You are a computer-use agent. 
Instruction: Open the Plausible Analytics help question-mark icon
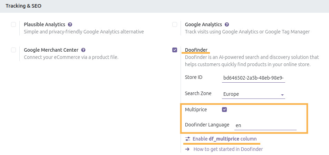pos(70,24)
